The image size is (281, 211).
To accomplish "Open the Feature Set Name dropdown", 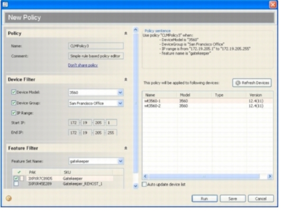I will [x=121, y=161].
